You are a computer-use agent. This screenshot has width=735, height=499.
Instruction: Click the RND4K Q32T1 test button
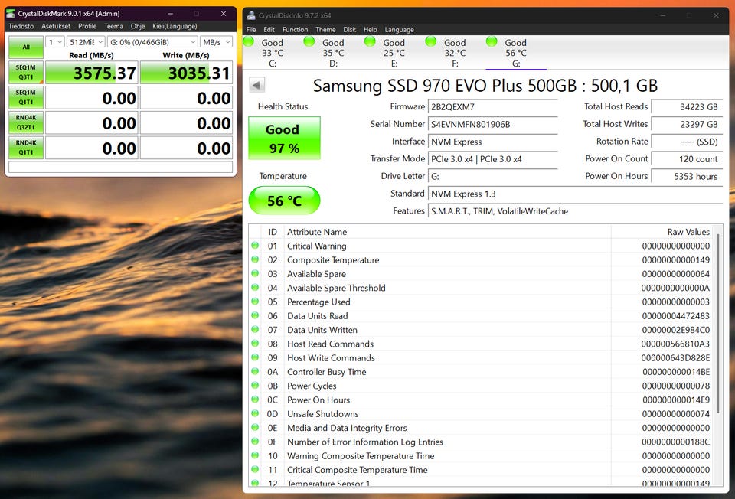click(26, 122)
